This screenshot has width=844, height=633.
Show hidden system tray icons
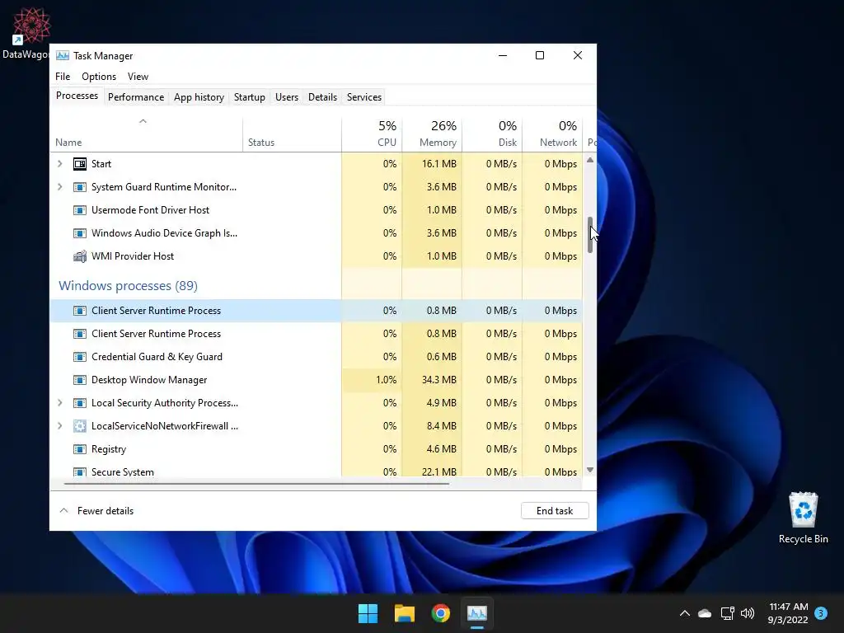click(x=685, y=613)
